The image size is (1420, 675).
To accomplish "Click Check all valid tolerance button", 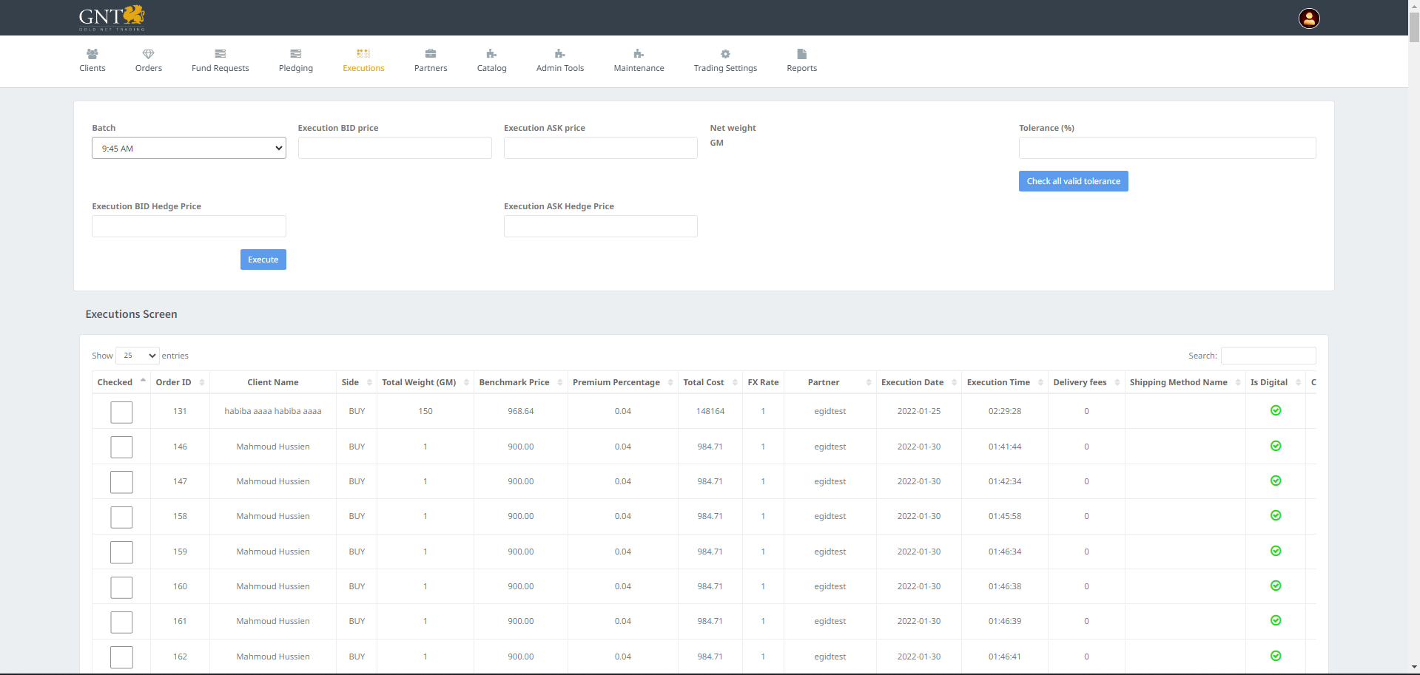I will 1073,181.
